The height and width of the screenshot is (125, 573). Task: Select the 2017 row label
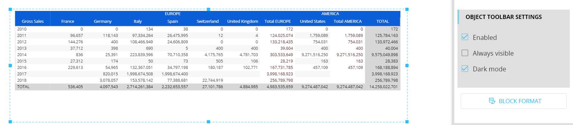(22, 74)
